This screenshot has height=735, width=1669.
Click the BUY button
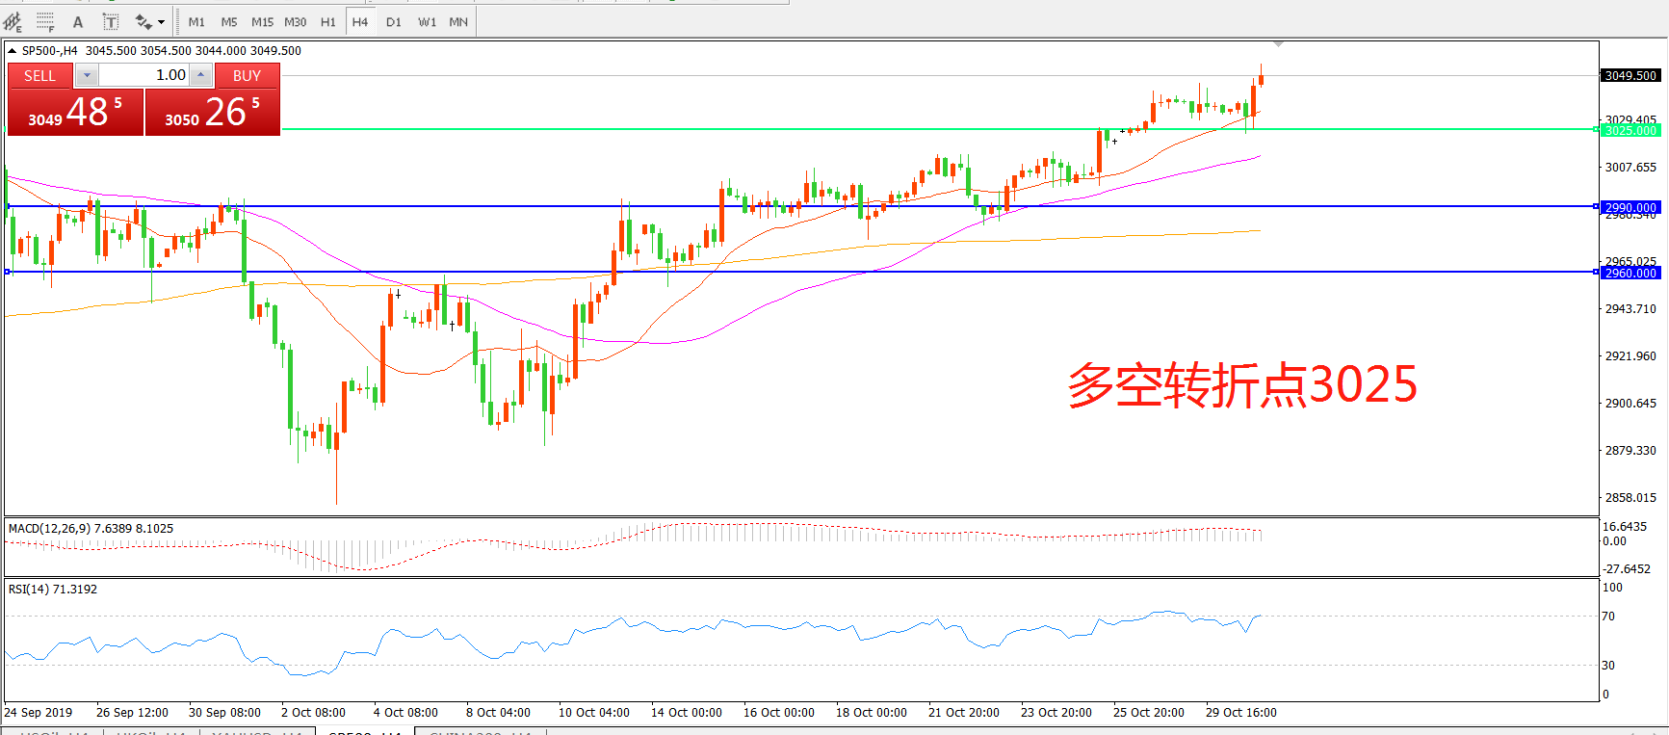coord(247,75)
